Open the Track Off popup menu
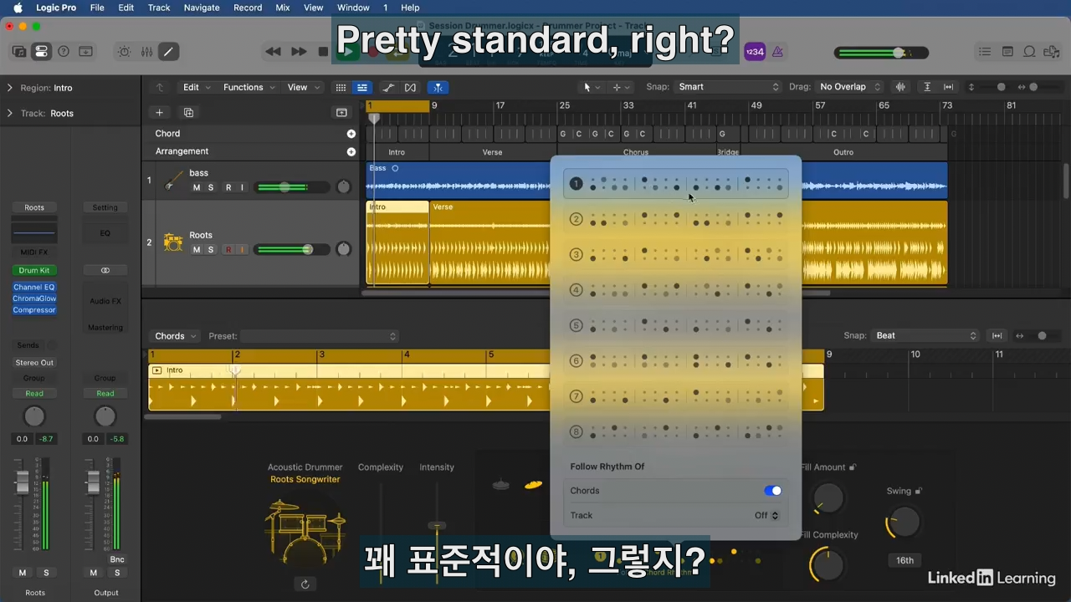The width and height of the screenshot is (1071, 602). (766, 515)
